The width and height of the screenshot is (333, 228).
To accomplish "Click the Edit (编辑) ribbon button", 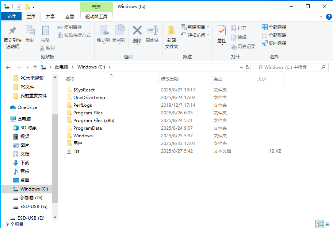I will point(239,38).
